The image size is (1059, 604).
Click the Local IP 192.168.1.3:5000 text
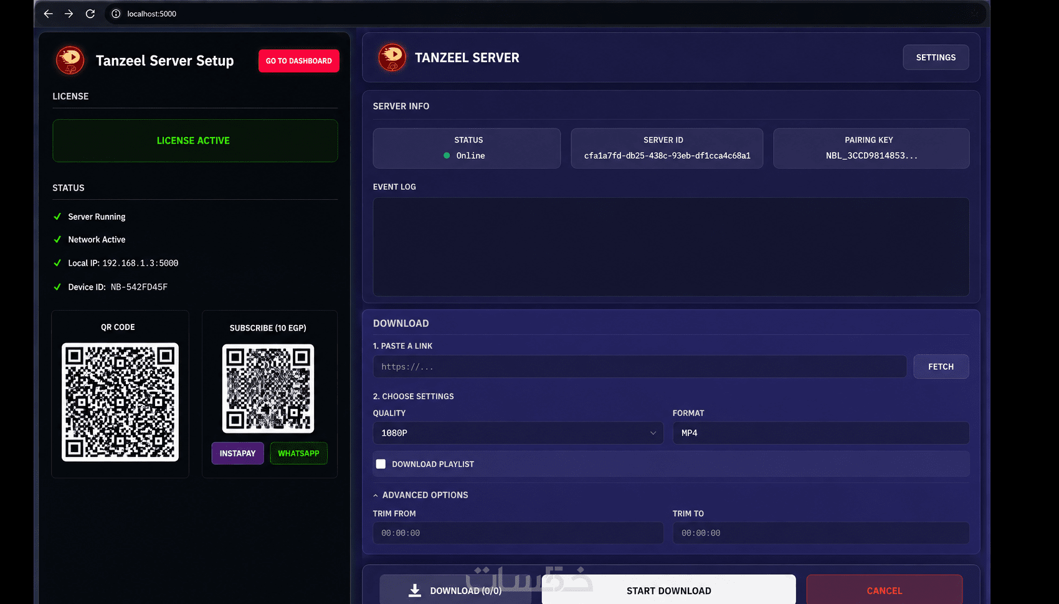pyautogui.click(x=123, y=263)
